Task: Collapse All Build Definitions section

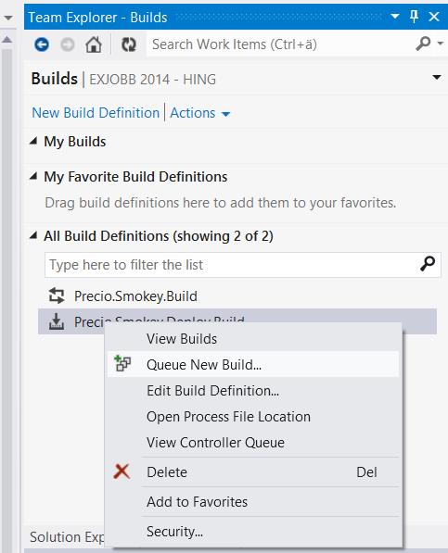Action: click(33, 235)
